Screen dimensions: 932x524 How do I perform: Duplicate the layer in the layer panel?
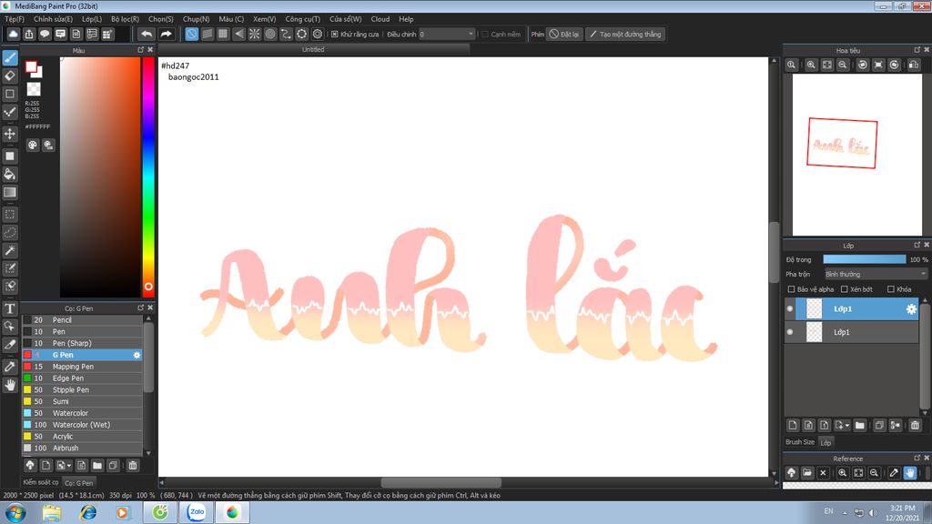(x=879, y=425)
